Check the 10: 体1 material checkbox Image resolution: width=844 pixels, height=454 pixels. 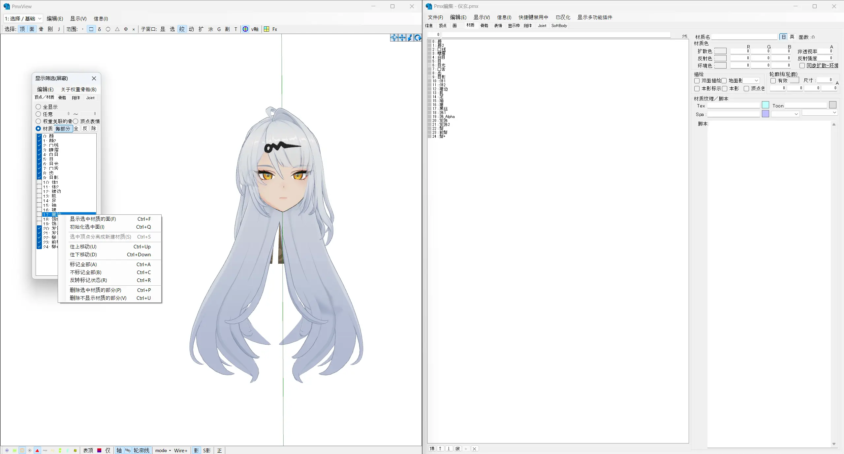click(39, 182)
